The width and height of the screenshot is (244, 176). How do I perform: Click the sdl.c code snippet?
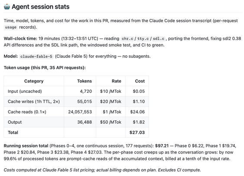[x=159, y=38]
